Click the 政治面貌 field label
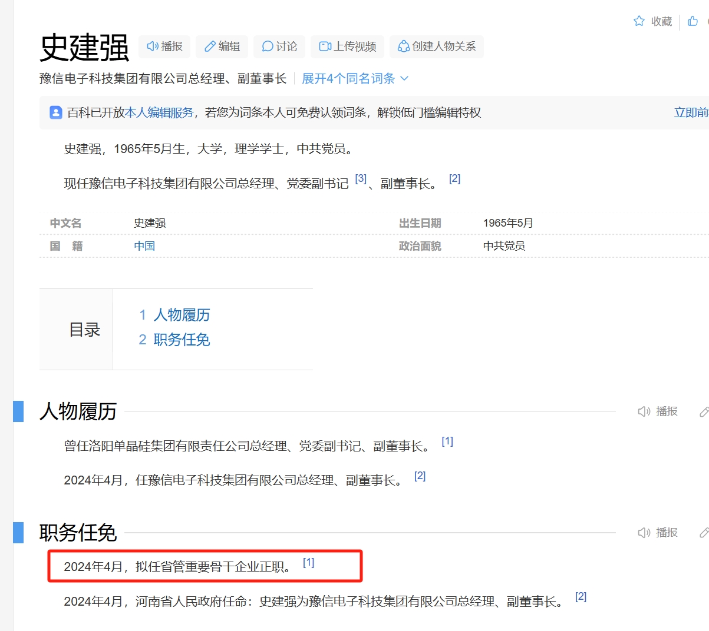This screenshot has height=631, width=709. click(420, 246)
